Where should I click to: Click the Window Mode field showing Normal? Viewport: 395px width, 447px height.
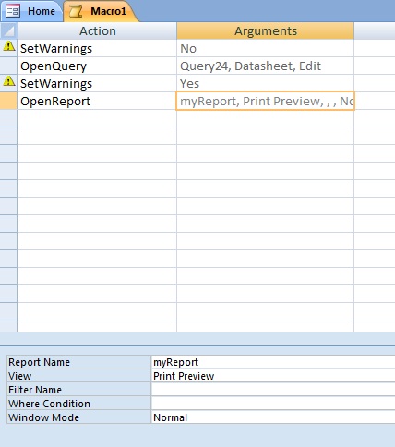273,417
